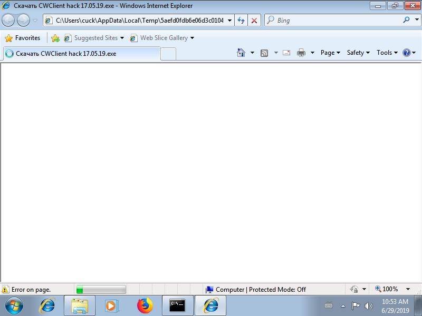Image resolution: width=422 pixels, height=316 pixels.
Task: Click the on-screen keyboard tray icon
Action: coord(328,305)
